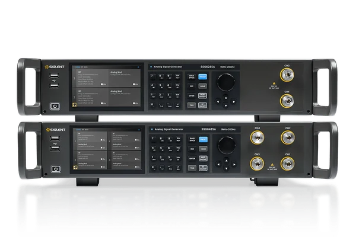This screenshot has height=237, width=356.
Task: Tap the lower USB port on the top unit
Action: [54, 86]
